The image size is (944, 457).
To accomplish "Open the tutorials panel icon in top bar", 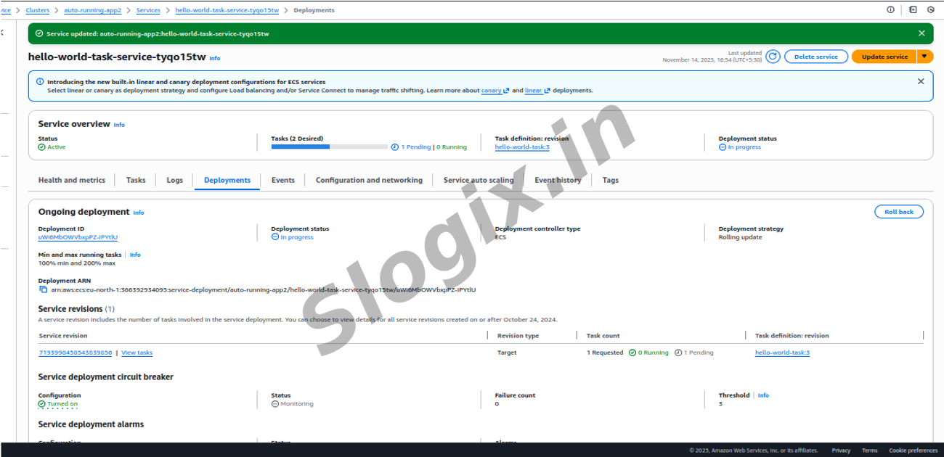I will click(913, 10).
